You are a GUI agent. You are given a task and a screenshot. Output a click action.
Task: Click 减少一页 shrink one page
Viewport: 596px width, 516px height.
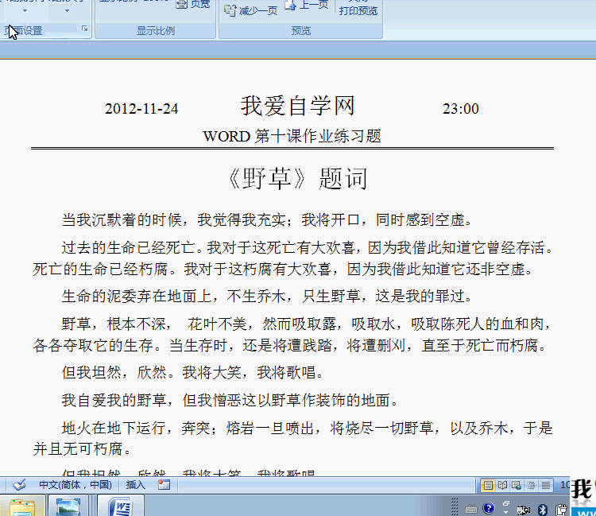pos(251,10)
